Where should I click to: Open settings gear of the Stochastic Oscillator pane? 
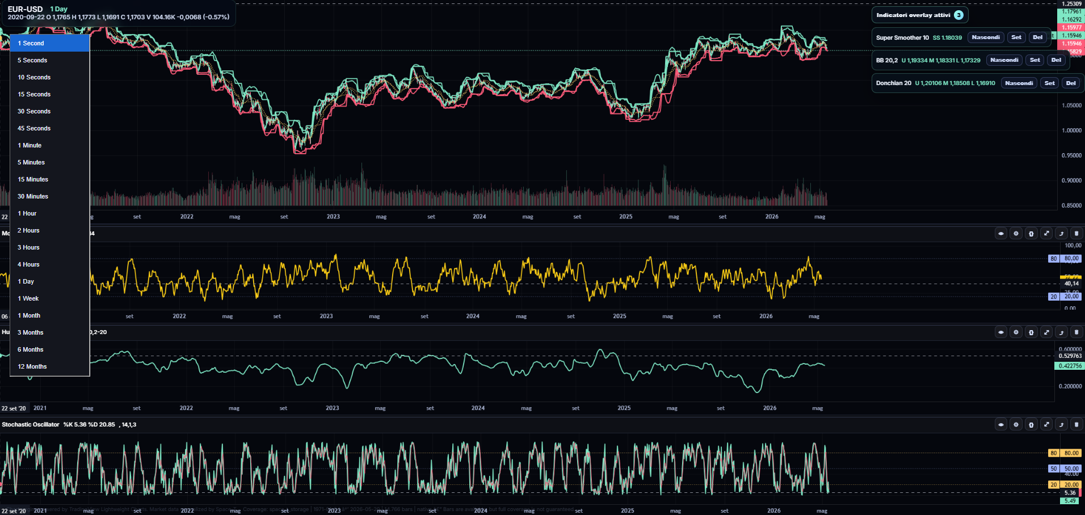pos(1016,424)
